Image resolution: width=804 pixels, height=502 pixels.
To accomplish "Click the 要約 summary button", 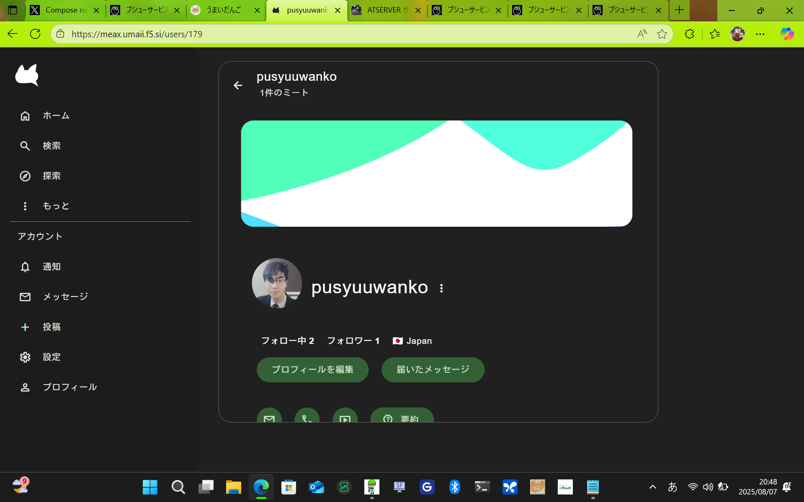I will pos(402,415).
